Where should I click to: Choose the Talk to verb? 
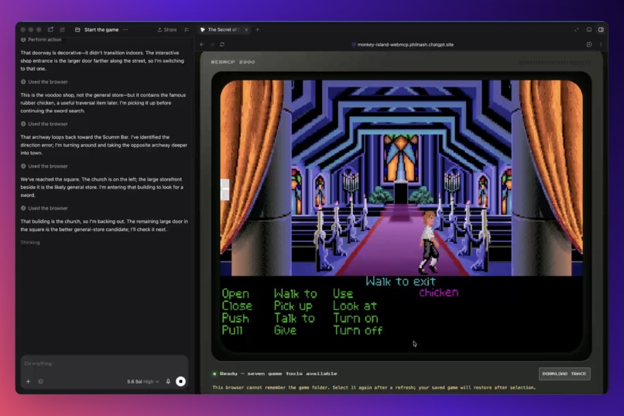(294, 318)
